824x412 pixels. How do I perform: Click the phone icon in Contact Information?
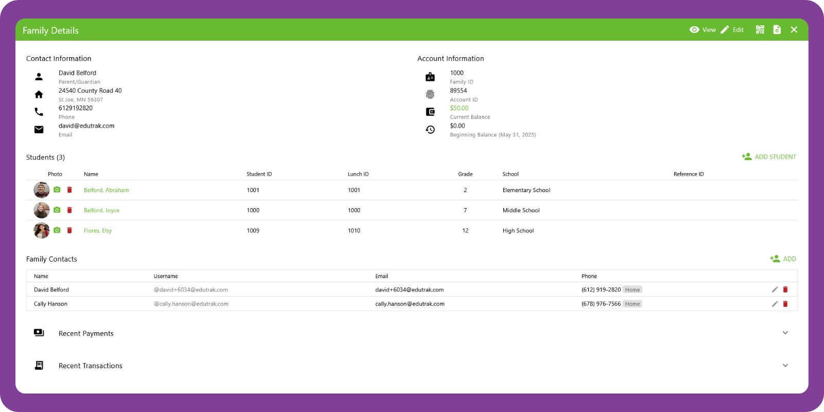click(x=39, y=112)
